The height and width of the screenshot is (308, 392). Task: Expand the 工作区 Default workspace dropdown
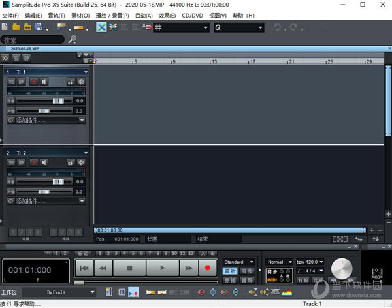(x=93, y=292)
